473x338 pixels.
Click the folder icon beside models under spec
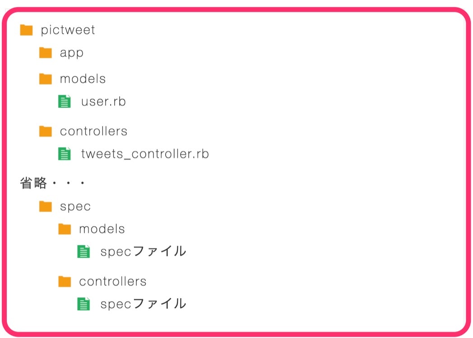pos(65,229)
